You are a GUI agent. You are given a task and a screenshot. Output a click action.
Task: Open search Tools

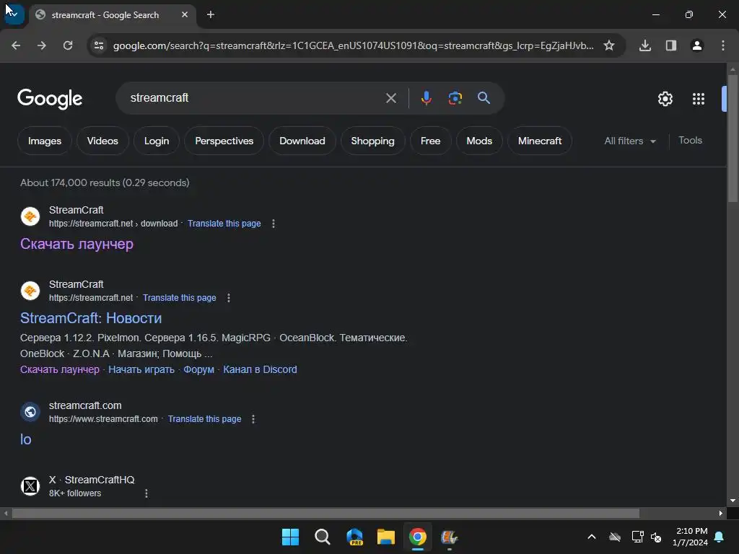(690, 141)
